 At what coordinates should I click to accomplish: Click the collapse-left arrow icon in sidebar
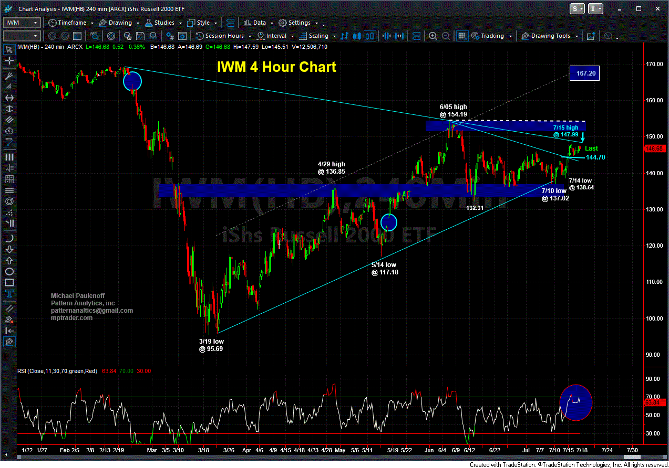tap(9, 331)
